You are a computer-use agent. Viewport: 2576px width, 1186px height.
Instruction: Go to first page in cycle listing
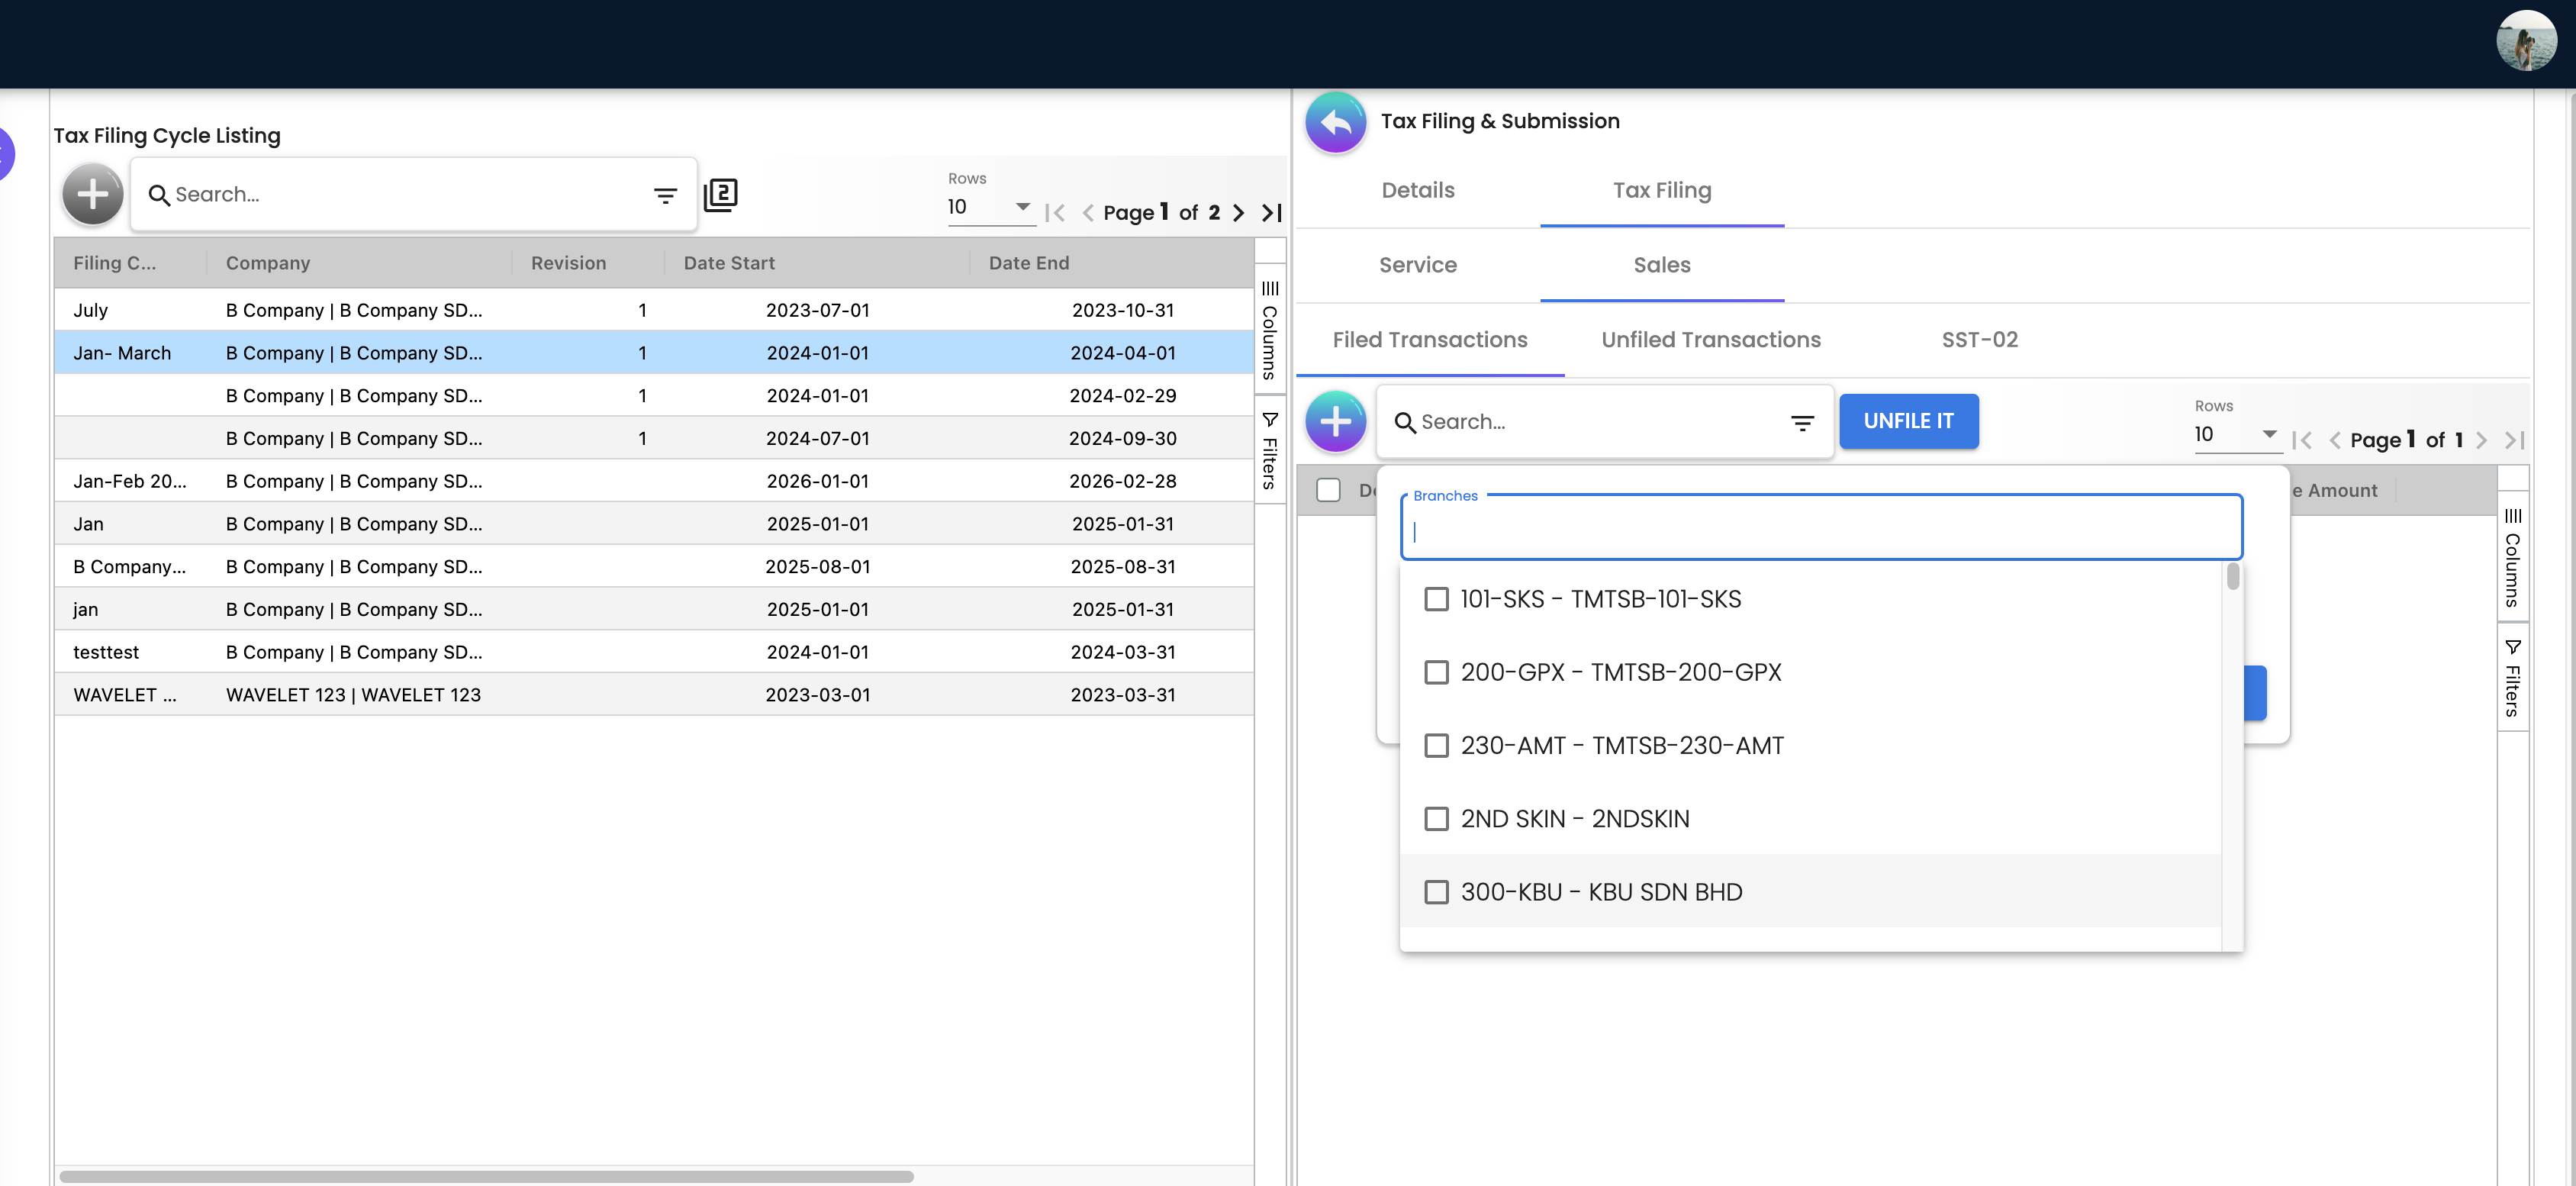1055,212
